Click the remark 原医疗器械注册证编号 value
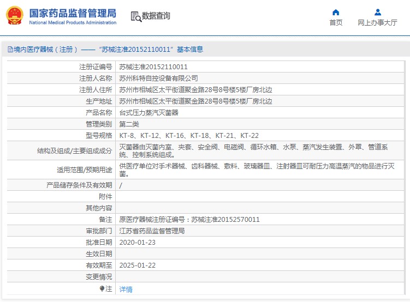Screen dimensions: 410x302 [189, 220]
